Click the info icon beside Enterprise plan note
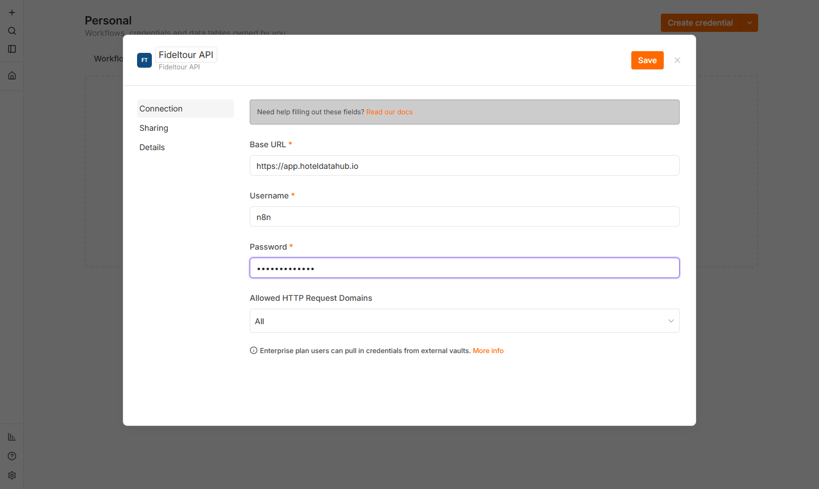Screen dimensions: 819x489 pos(254,350)
